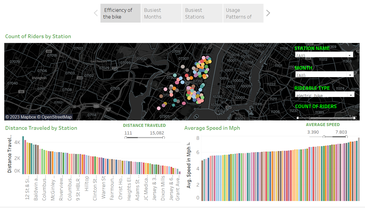The width and height of the screenshot is (365, 208).
Task: Click the right navigation arrow after Usage Patterns
Action: 268,13
